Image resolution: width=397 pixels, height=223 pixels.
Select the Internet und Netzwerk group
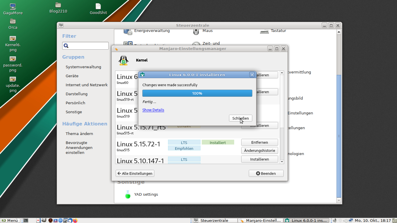pos(87,85)
